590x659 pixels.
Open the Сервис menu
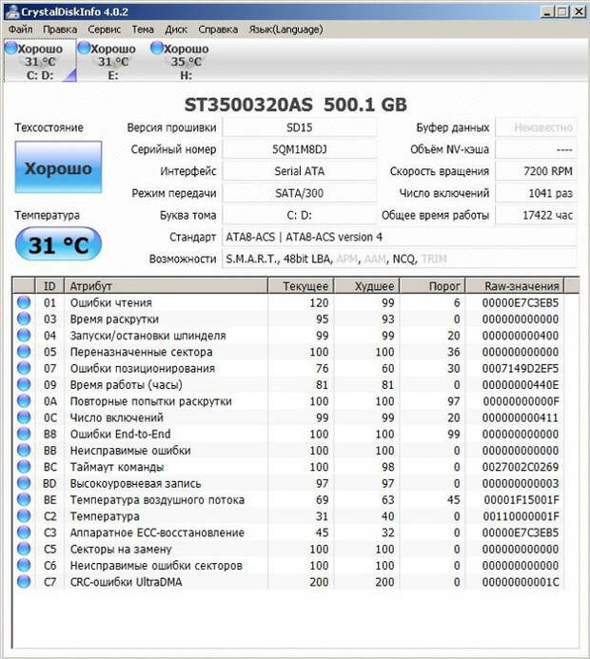pyautogui.click(x=104, y=29)
